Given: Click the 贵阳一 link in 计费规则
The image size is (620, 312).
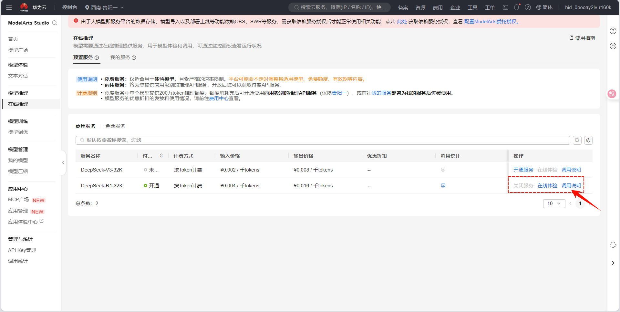Looking at the screenshot, I should coord(339,93).
